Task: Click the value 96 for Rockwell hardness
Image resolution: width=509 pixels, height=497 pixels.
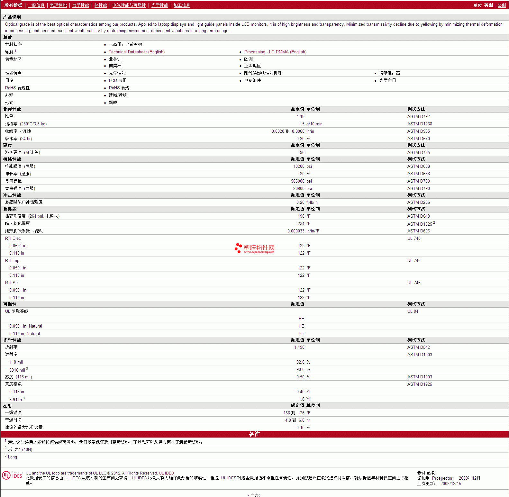Action: (302, 153)
